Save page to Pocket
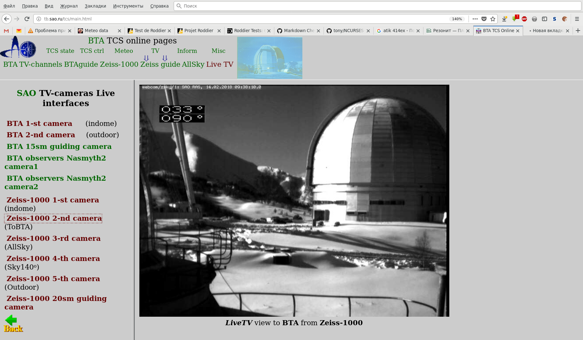The height and width of the screenshot is (340, 583). (484, 19)
